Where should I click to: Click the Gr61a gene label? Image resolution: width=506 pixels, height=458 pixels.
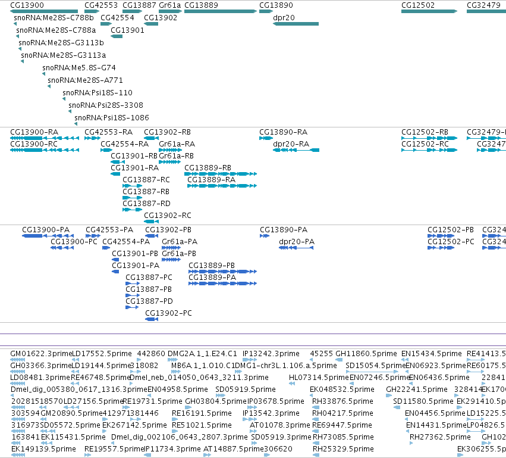tap(169, 5)
